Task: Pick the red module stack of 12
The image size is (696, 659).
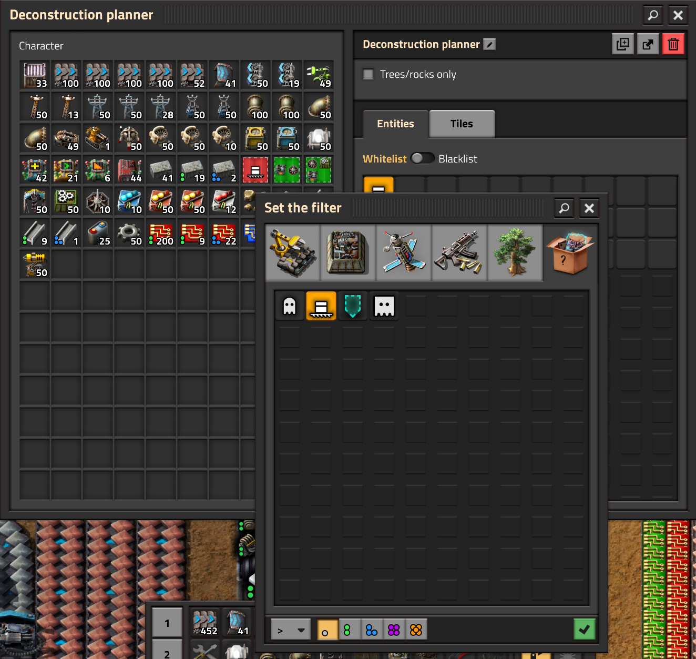Action: click(x=224, y=201)
